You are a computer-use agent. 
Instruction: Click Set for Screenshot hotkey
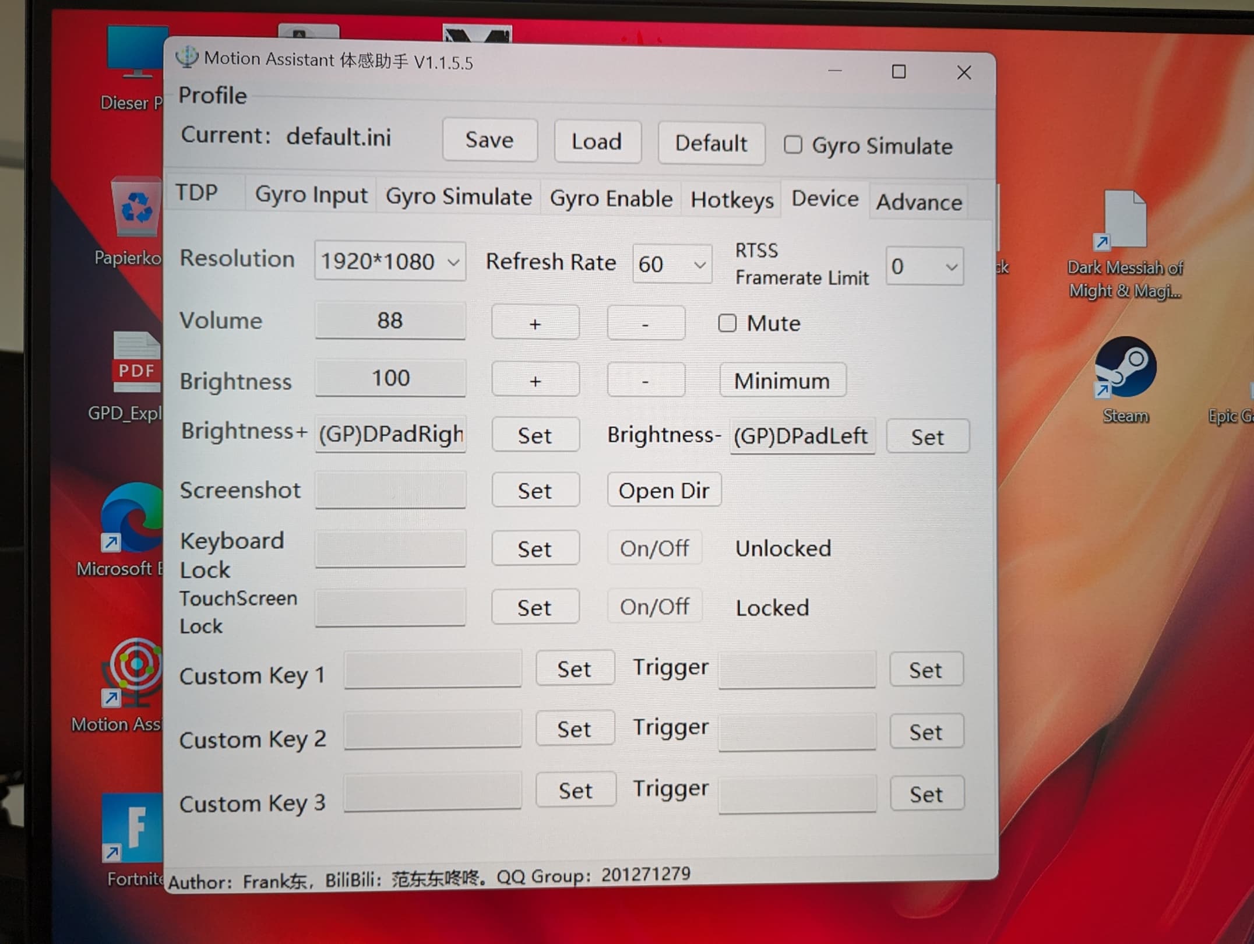535,490
